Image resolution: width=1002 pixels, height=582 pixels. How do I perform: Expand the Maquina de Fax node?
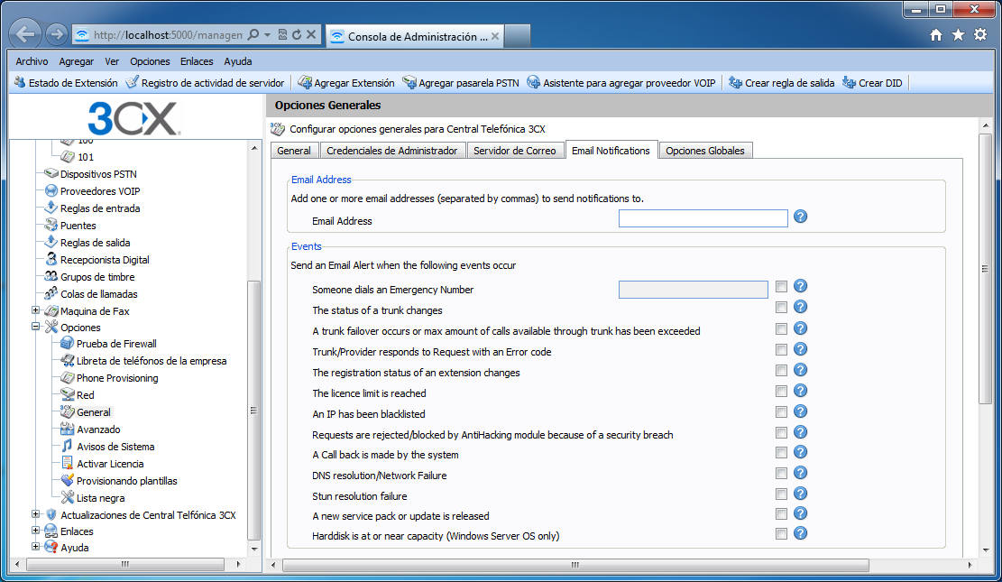pos(36,310)
